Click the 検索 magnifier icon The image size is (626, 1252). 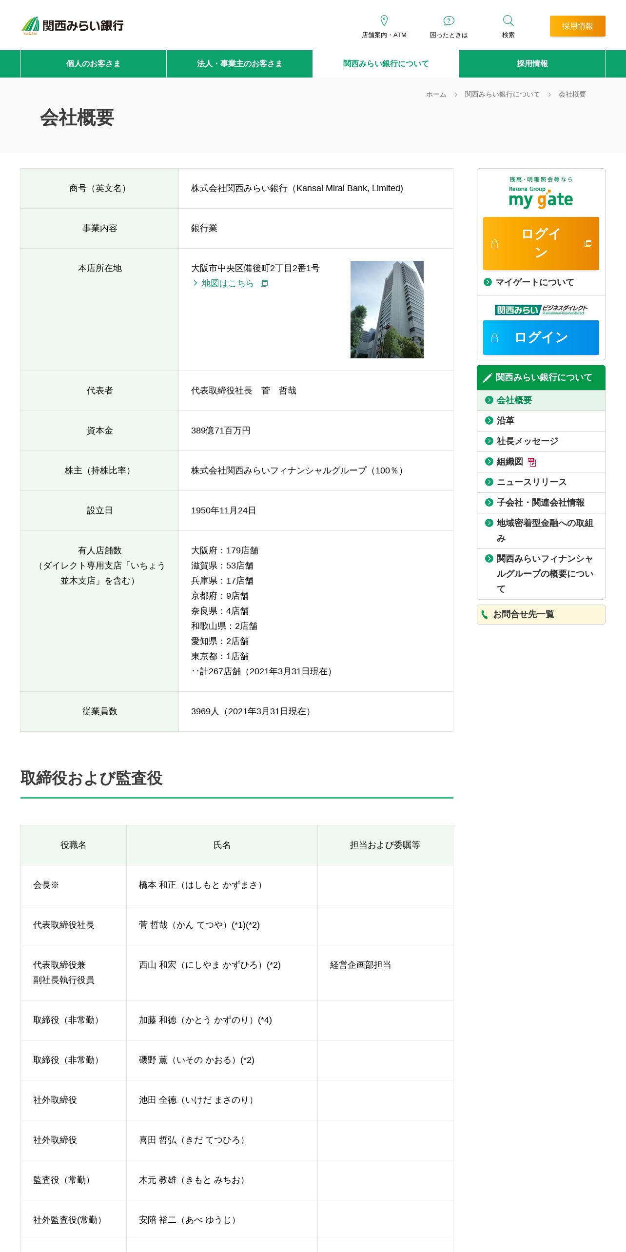tap(508, 20)
